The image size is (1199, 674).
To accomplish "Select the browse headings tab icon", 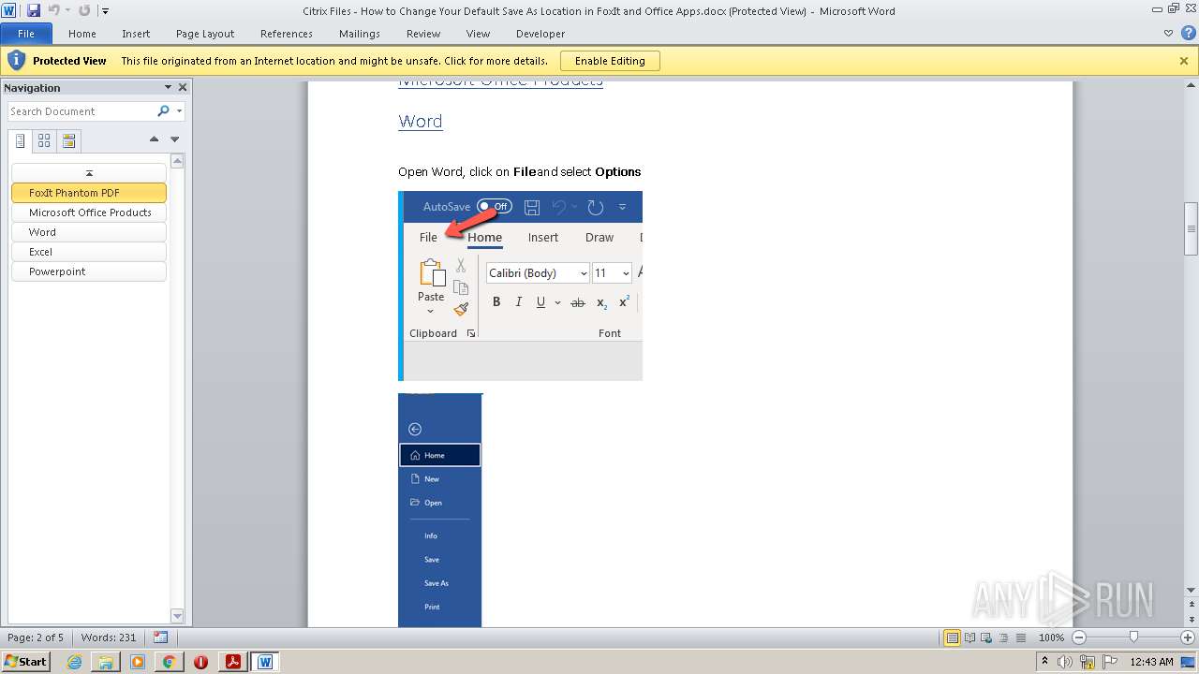I will (x=21, y=141).
